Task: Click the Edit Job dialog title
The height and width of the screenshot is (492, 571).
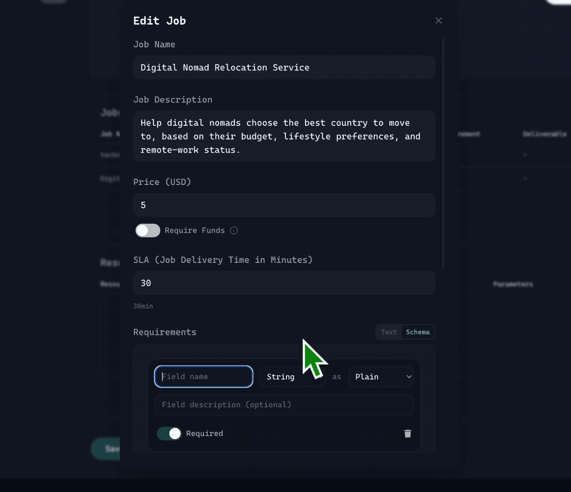Action: [159, 21]
